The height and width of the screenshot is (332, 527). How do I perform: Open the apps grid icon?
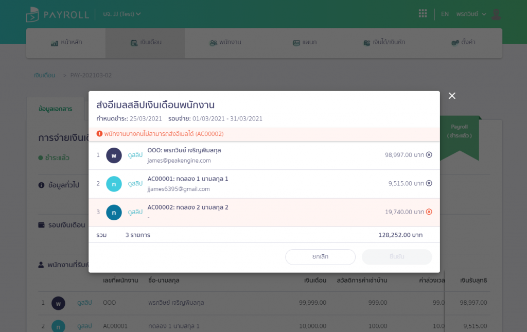tap(423, 14)
